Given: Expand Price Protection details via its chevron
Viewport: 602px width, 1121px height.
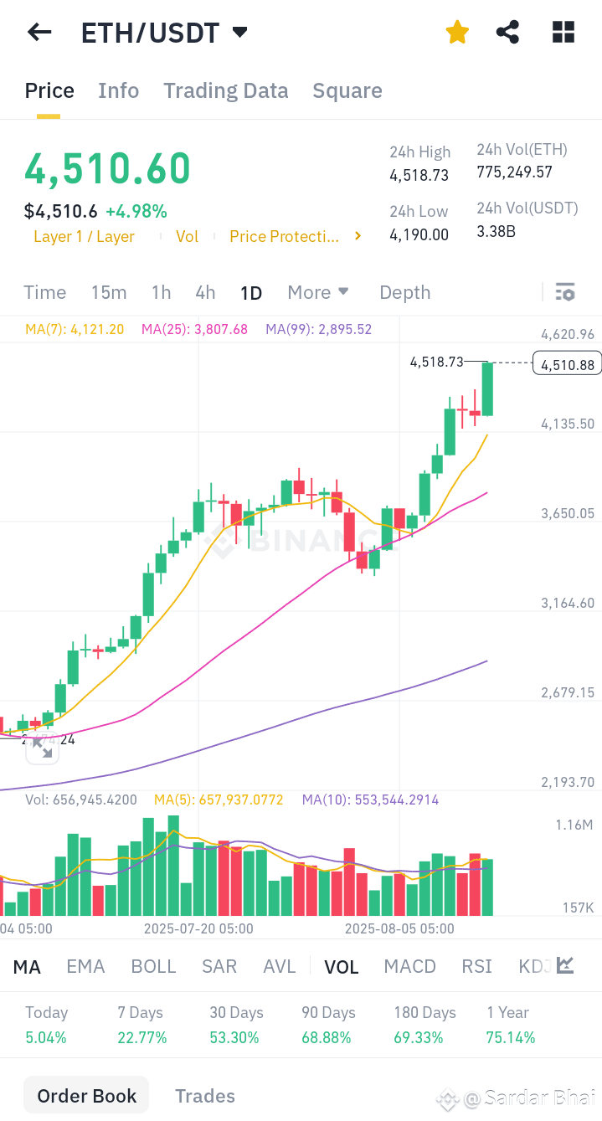Looking at the screenshot, I should click(358, 236).
